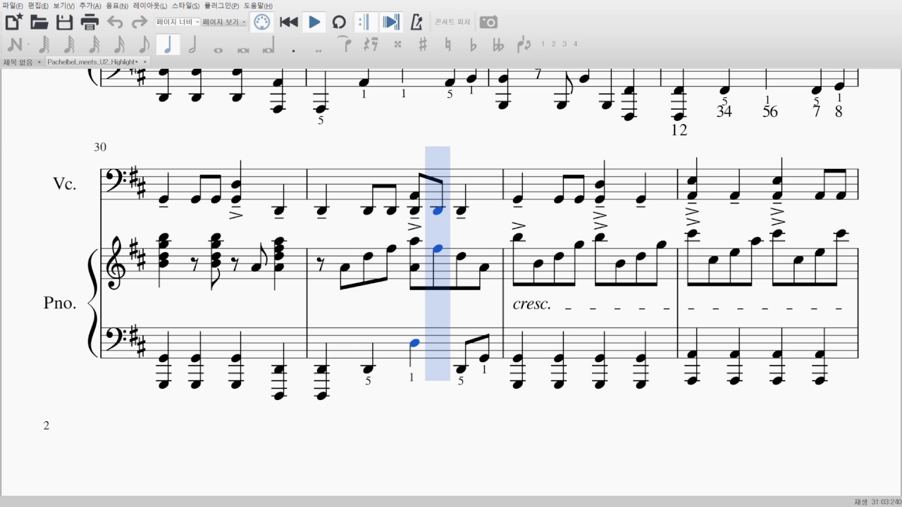This screenshot has height=507, width=902.
Task: Open 편집 menu
Action: 38,6
